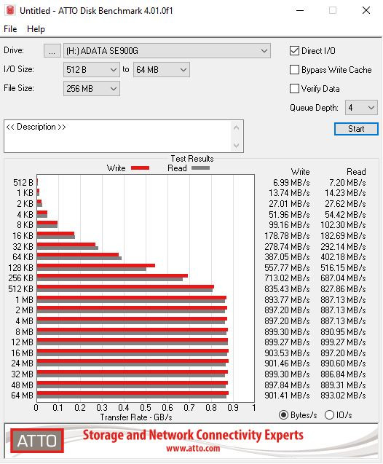This screenshot has width=383, height=464.
Task: Click the Transfer Rate - GB/s axis label
Action: click(136, 417)
